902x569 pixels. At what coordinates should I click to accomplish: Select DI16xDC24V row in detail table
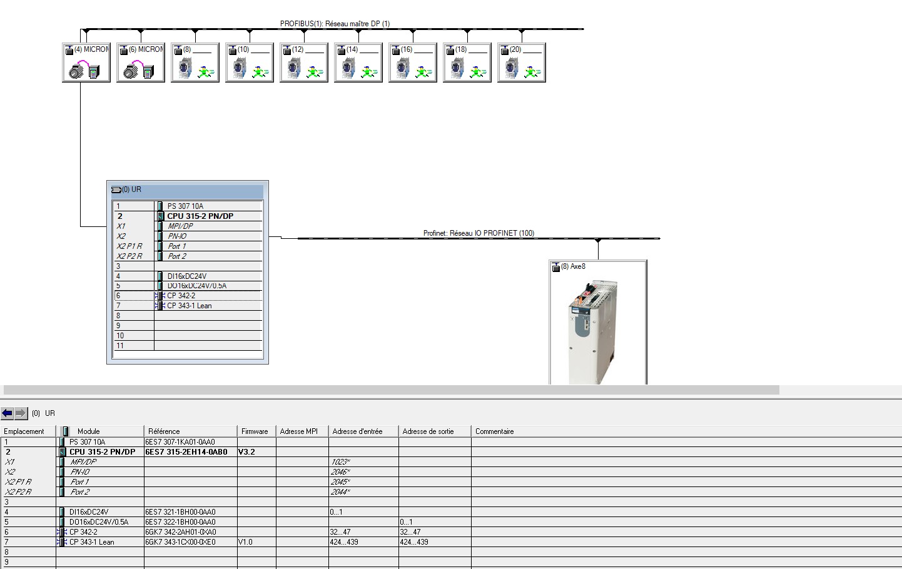[89, 512]
